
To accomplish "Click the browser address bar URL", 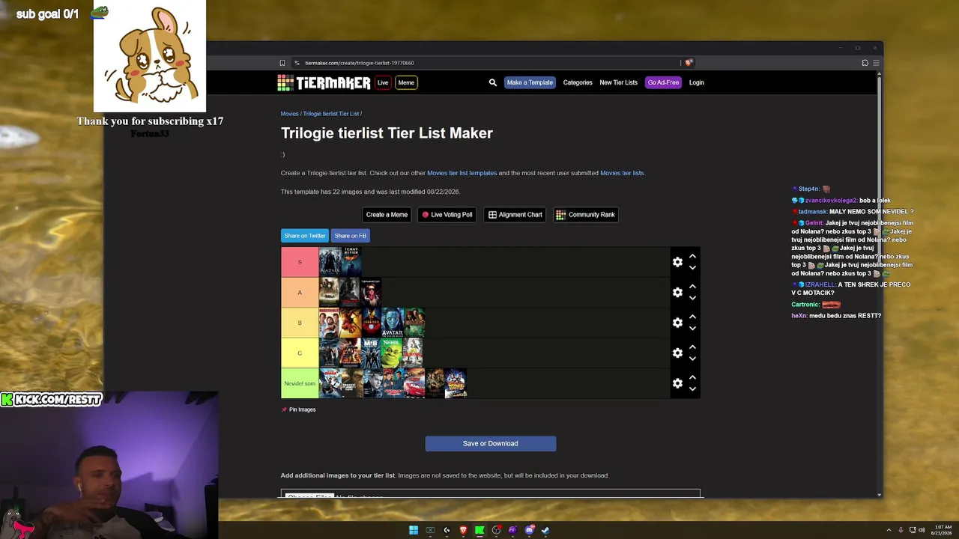I will (360, 63).
